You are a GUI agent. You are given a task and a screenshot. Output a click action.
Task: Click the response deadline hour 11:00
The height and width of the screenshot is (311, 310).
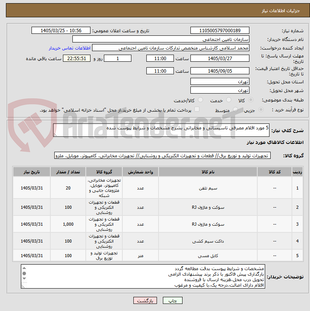pyautogui.click(x=160, y=59)
